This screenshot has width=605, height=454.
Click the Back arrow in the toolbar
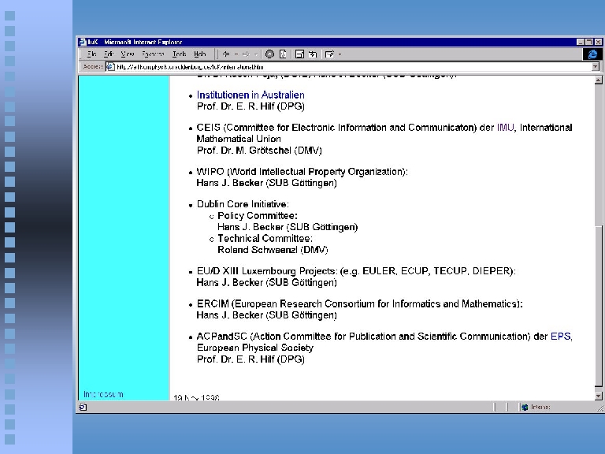(x=226, y=54)
